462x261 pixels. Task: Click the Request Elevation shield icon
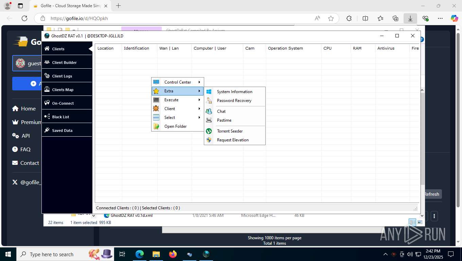pos(209,140)
